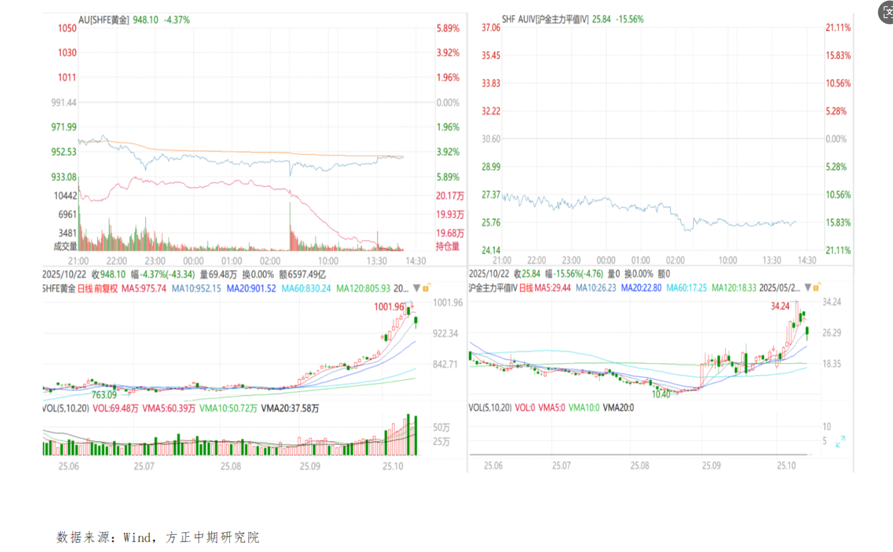
Task: Click VOL(5,10,20) label under the SHFE黄金 chart
Action: tap(66, 408)
